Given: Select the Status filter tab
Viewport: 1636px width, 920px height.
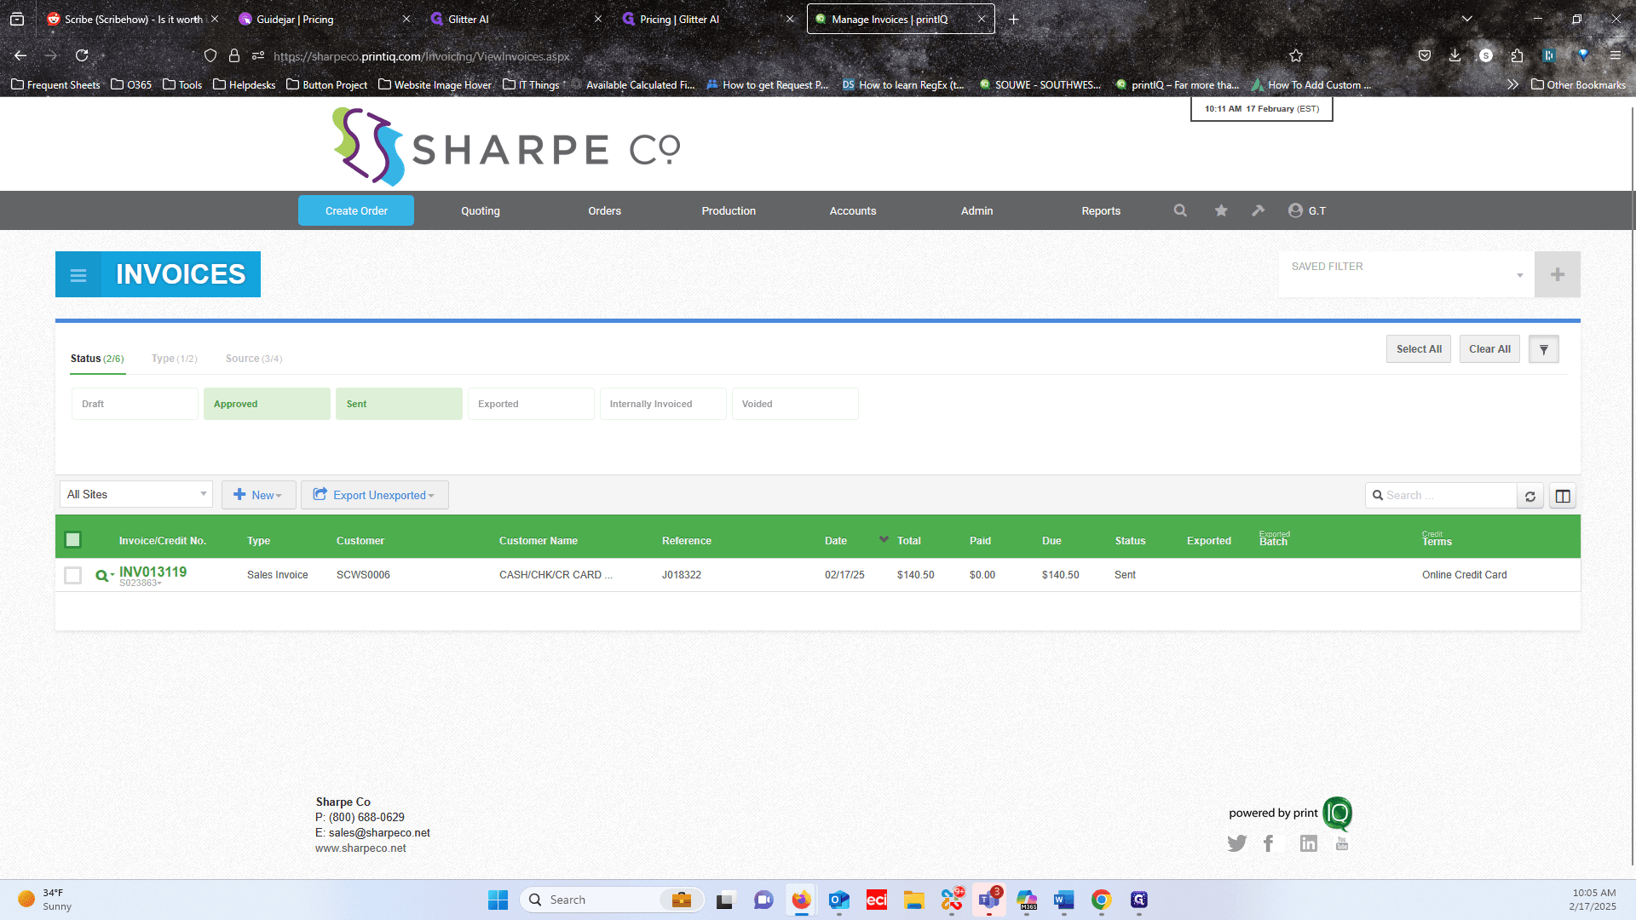Looking at the screenshot, I should [97, 359].
